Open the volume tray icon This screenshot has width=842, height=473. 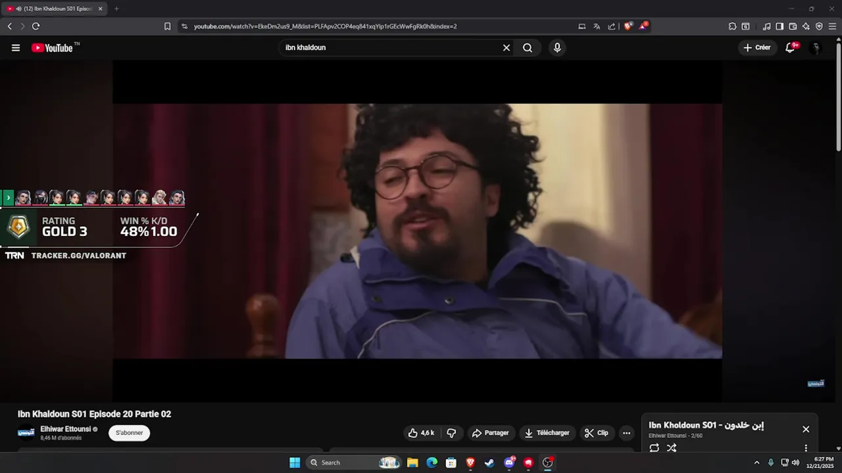[x=795, y=462]
